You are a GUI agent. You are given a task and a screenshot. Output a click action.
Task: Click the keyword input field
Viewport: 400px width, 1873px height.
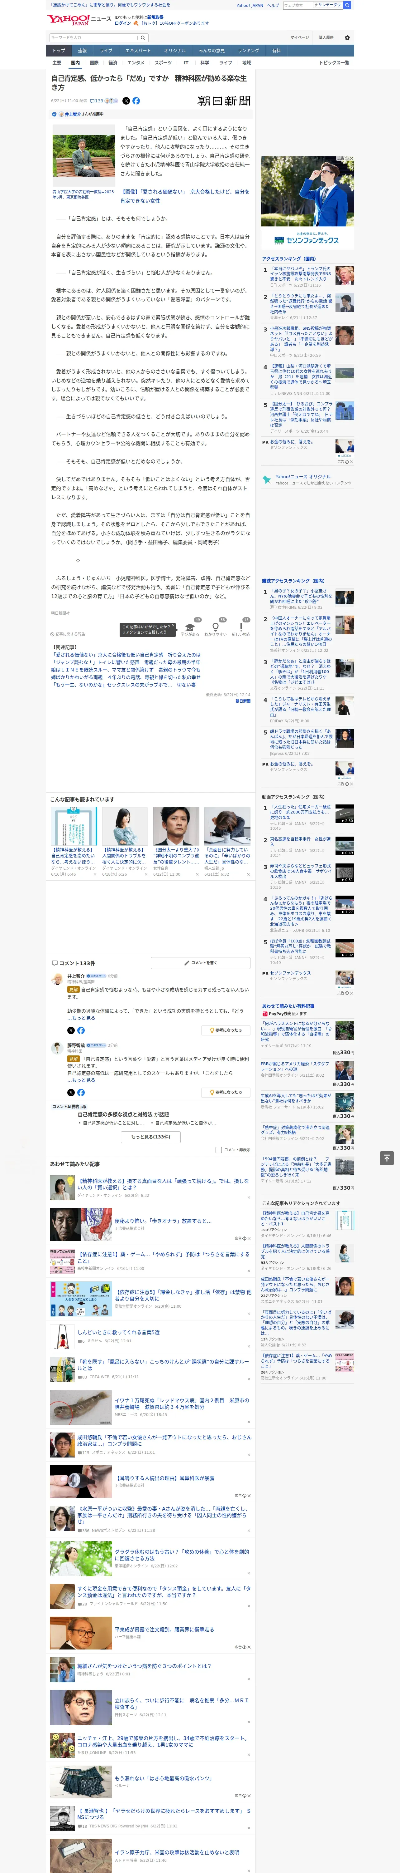point(94,38)
